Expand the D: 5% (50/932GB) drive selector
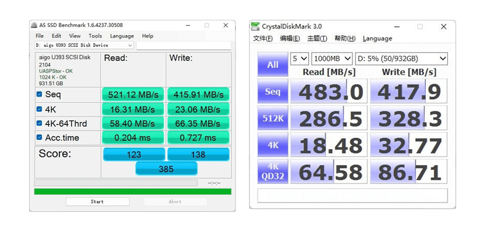The width and height of the screenshot is (493, 226). [x=401, y=59]
